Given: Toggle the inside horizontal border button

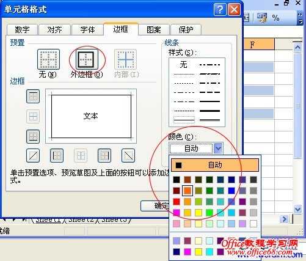Looking at the screenshot, I should (33, 116).
